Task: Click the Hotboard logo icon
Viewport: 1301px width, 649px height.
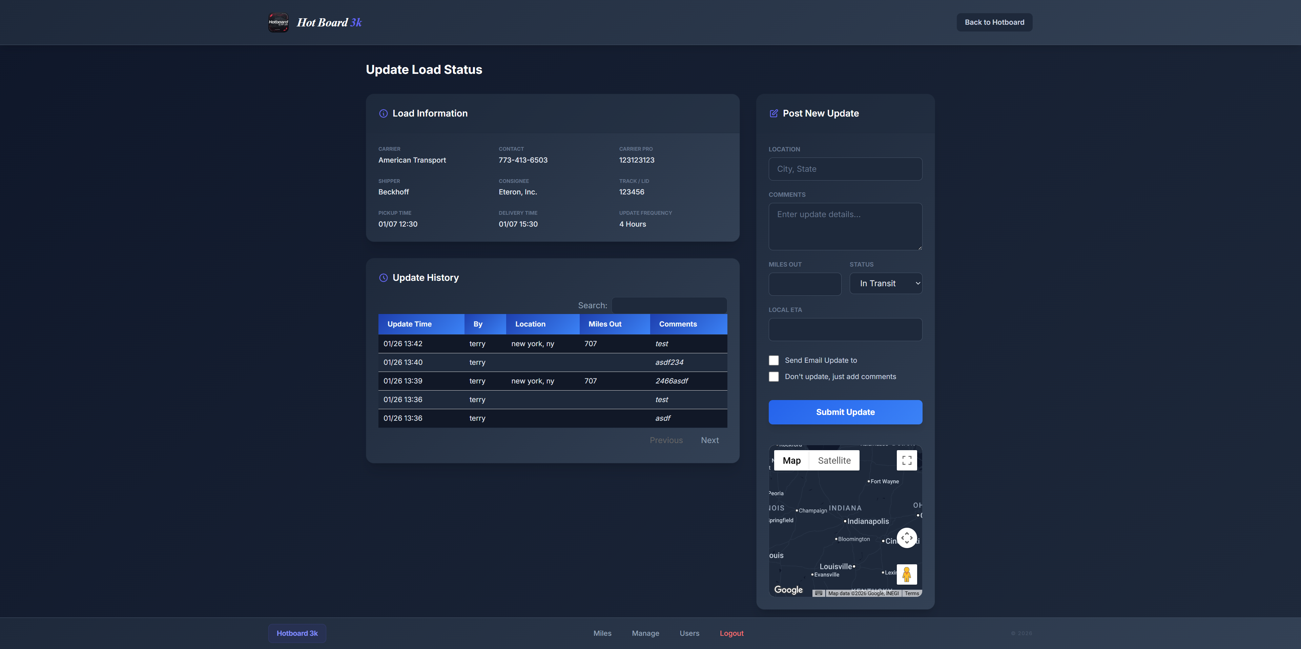Action: coord(278,22)
